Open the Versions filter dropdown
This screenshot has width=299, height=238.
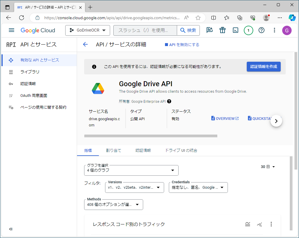click(x=134, y=188)
